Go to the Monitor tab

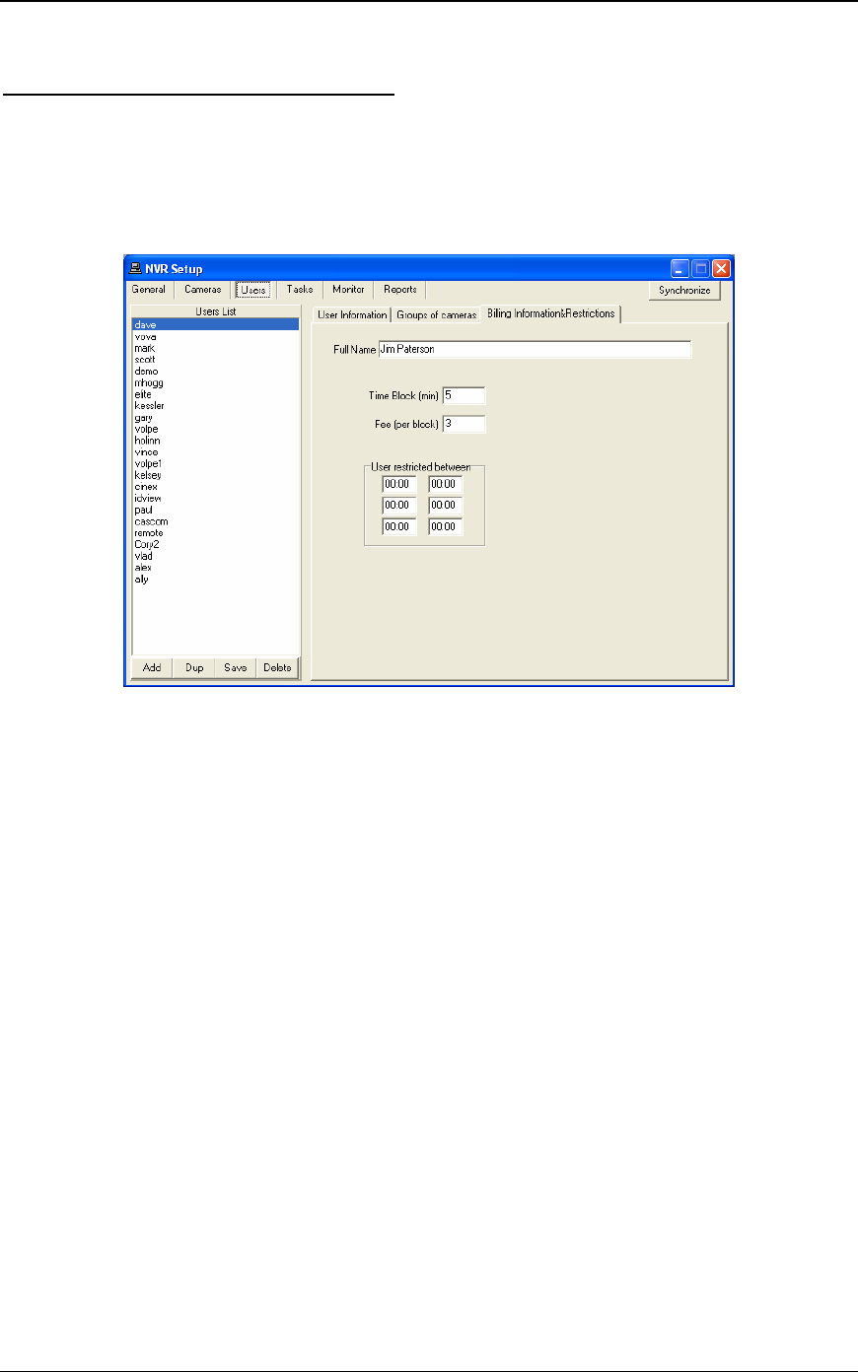pos(348,290)
